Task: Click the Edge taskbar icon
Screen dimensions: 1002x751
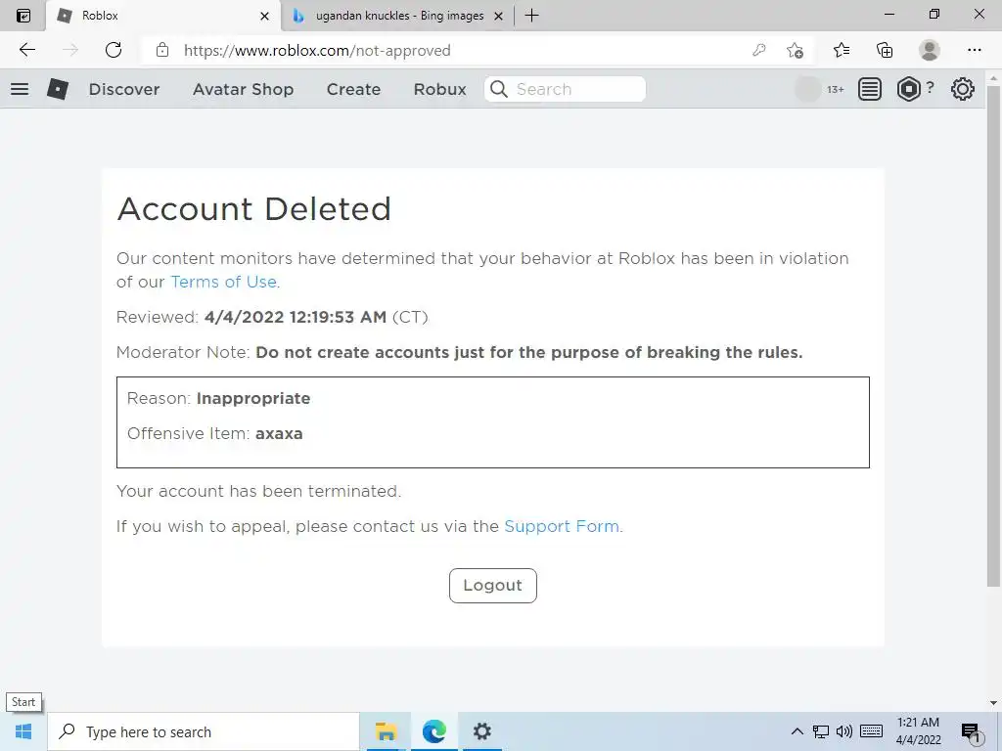Action: [x=433, y=731]
